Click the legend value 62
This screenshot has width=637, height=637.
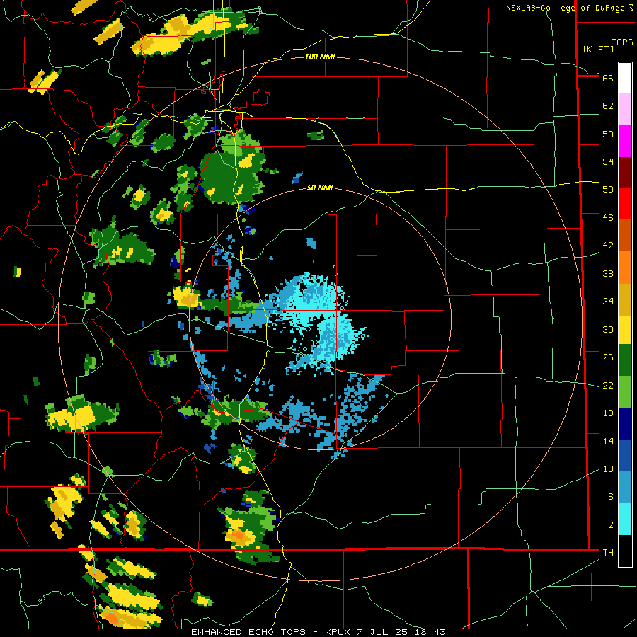[x=608, y=106]
